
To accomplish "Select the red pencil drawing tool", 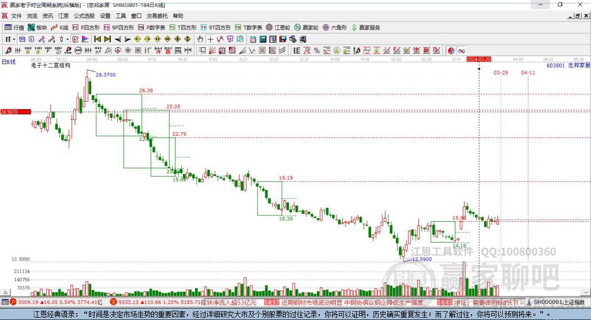I will pos(8,50).
